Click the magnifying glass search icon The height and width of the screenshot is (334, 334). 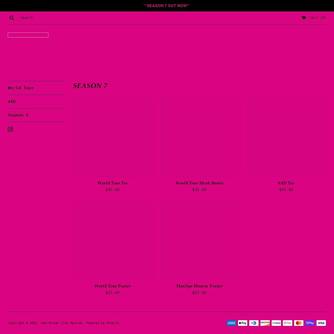click(12, 18)
